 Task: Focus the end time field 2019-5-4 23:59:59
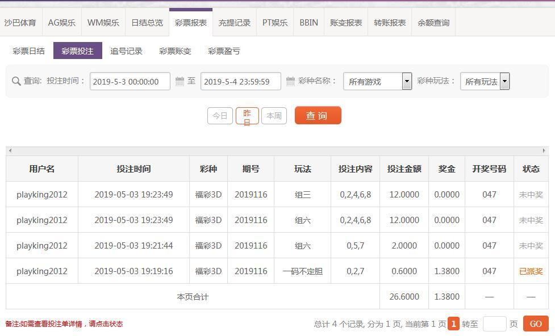click(x=241, y=81)
